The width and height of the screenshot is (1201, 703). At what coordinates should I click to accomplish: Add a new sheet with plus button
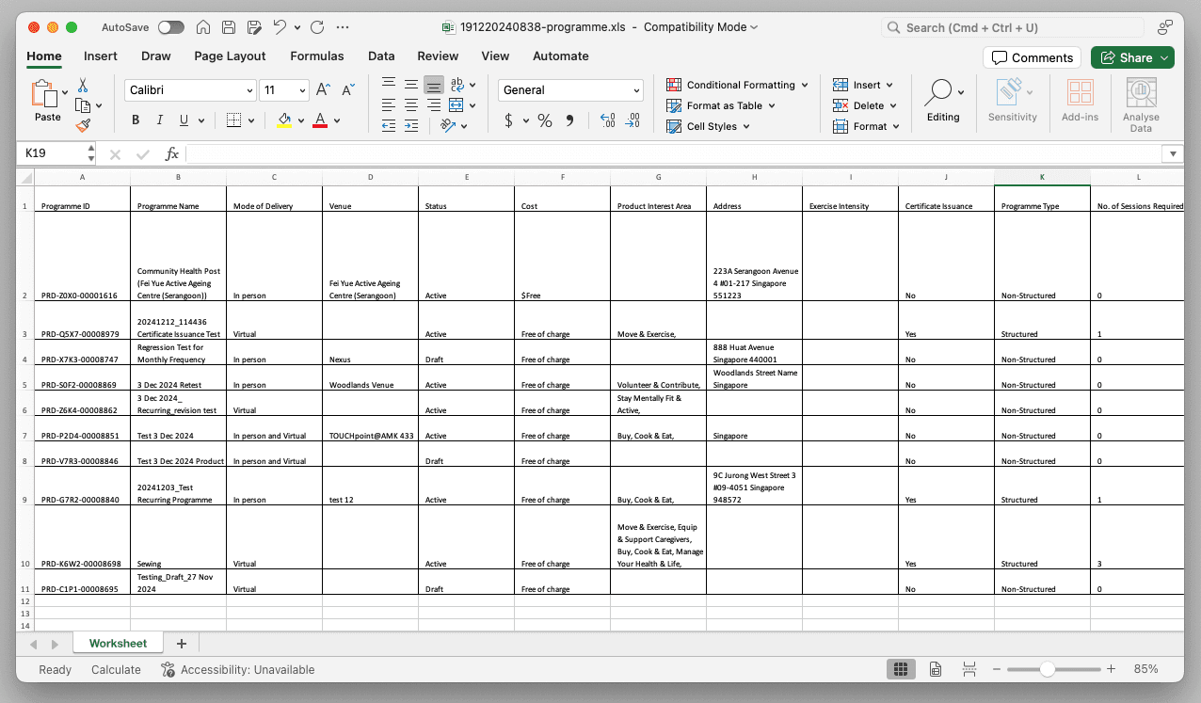click(182, 644)
